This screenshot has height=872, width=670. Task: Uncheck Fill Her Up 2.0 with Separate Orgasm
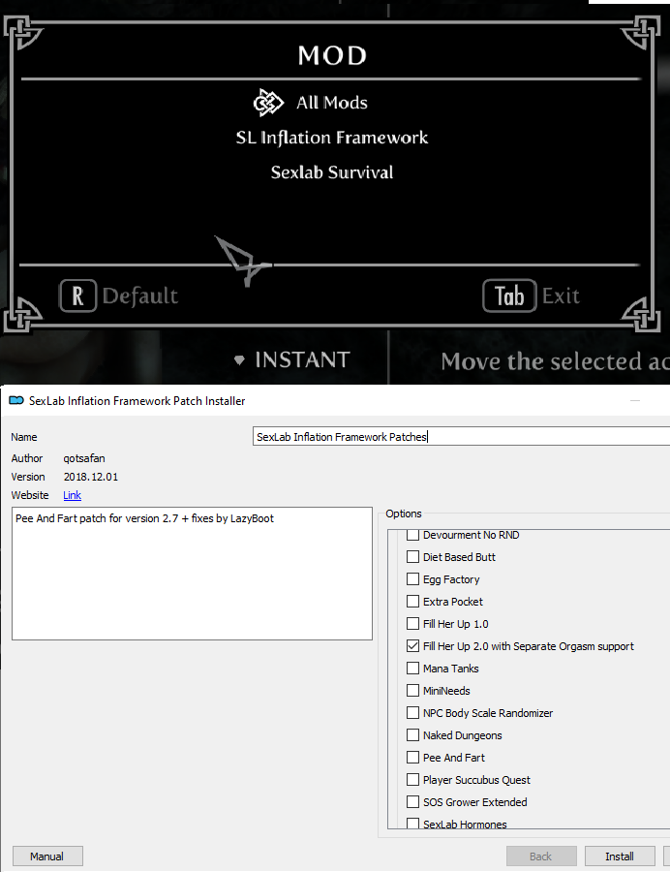click(412, 645)
